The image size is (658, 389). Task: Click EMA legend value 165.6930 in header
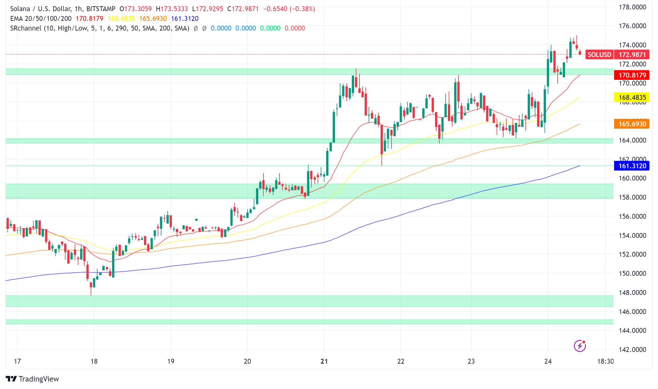pyautogui.click(x=153, y=19)
